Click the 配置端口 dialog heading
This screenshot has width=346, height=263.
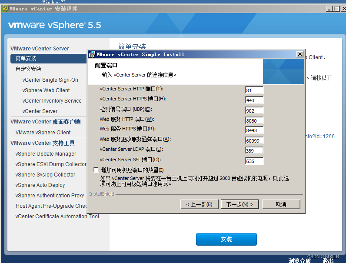pos(106,65)
